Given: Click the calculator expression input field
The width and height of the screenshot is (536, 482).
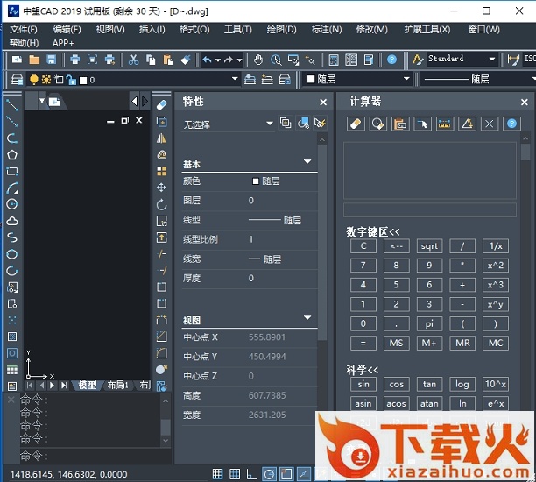Looking at the screenshot, I should 430,209.
